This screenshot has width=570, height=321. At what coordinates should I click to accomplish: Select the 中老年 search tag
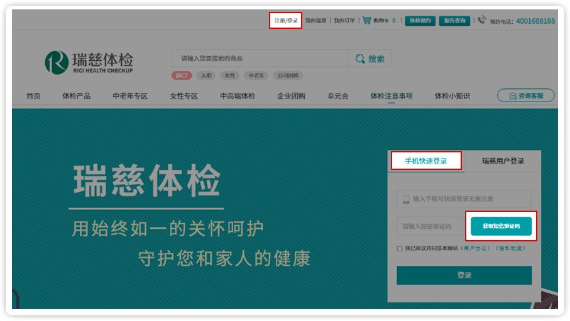pyautogui.click(x=256, y=75)
